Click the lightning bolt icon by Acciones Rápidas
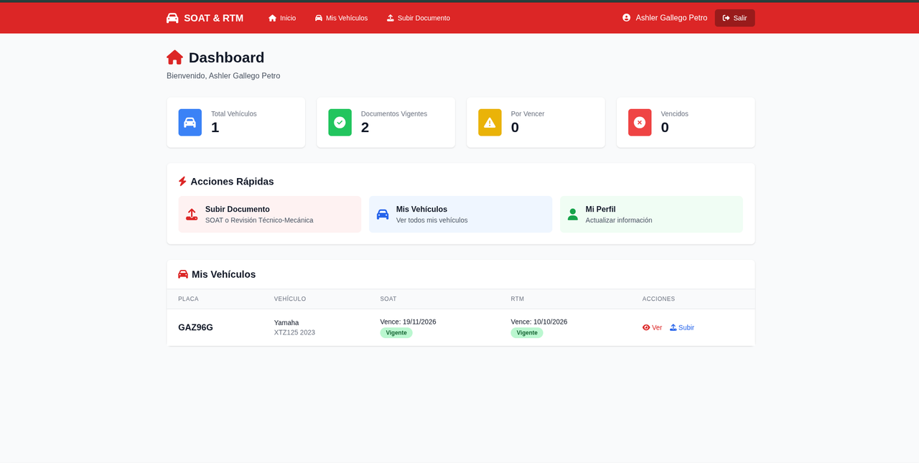The width and height of the screenshot is (919, 463). coord(182,182)
